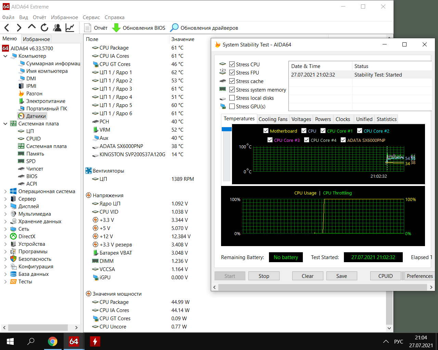Screen dimensions: 438x350
Task: Uncheck the Stress system memory checkbox
Action: [x=232, y=90]
